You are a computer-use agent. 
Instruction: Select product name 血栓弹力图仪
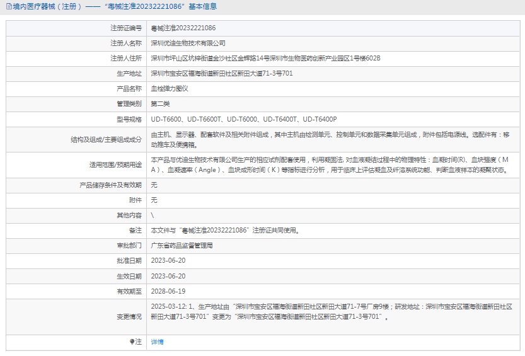[x=170, y=89]
